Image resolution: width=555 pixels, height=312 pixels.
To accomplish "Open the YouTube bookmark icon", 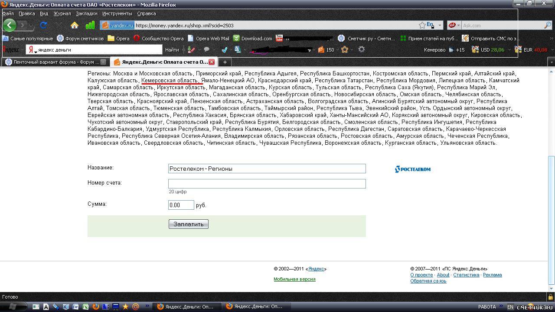I will pos(279,38).
